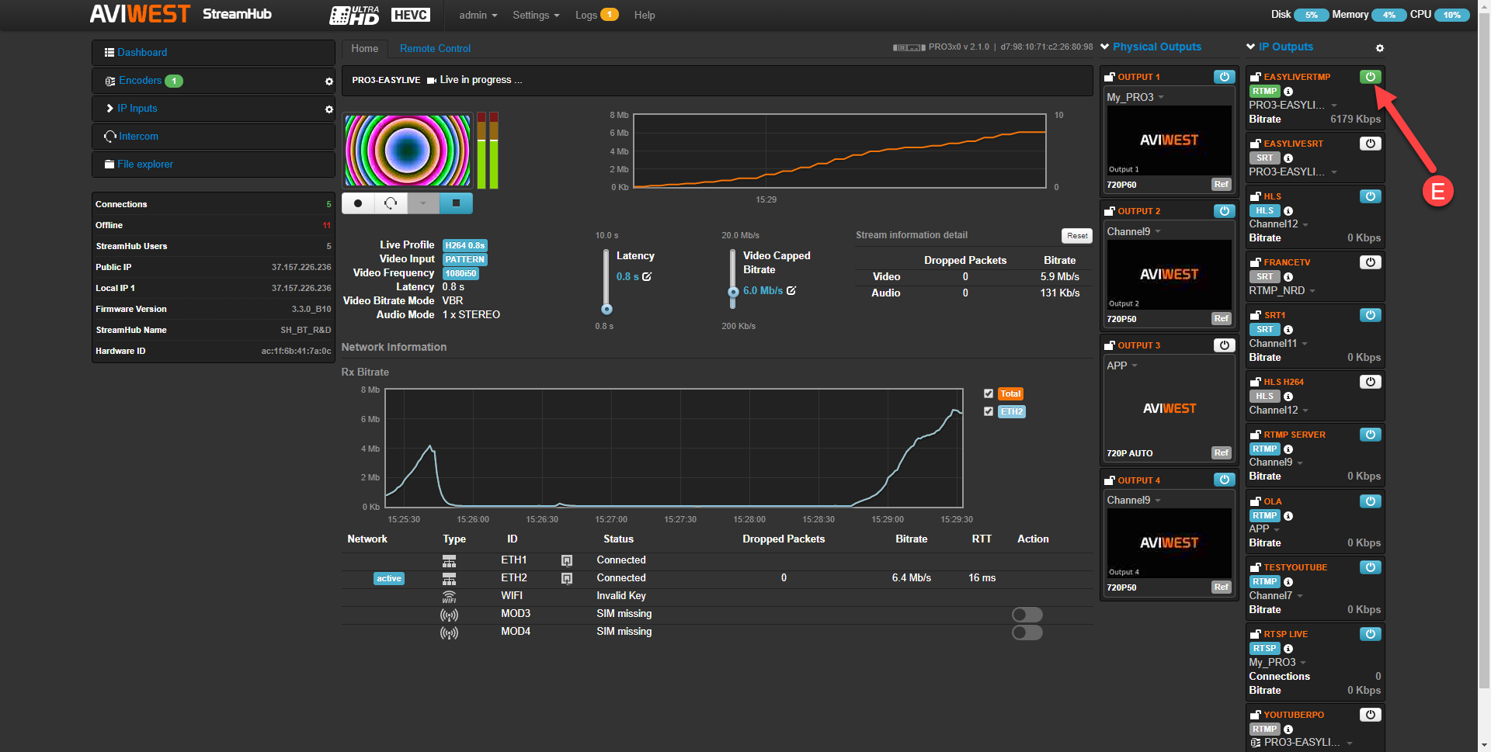Click the lock icon beside OUTPUT 3
The image size is (1491, 752).
point(1110,345)
